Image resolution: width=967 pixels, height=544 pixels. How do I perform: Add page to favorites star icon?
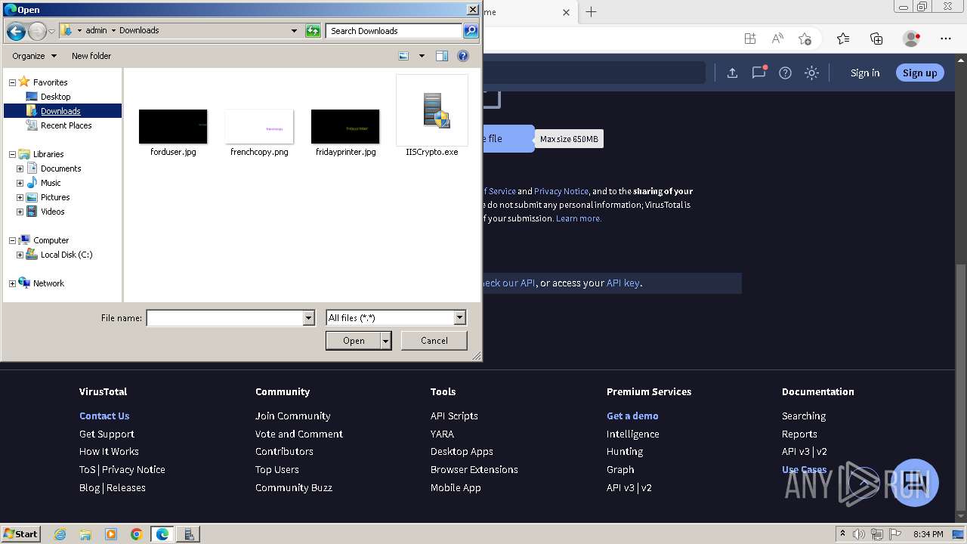(x=805, y=39)
